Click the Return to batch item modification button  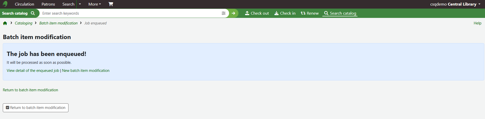point(36,108)
